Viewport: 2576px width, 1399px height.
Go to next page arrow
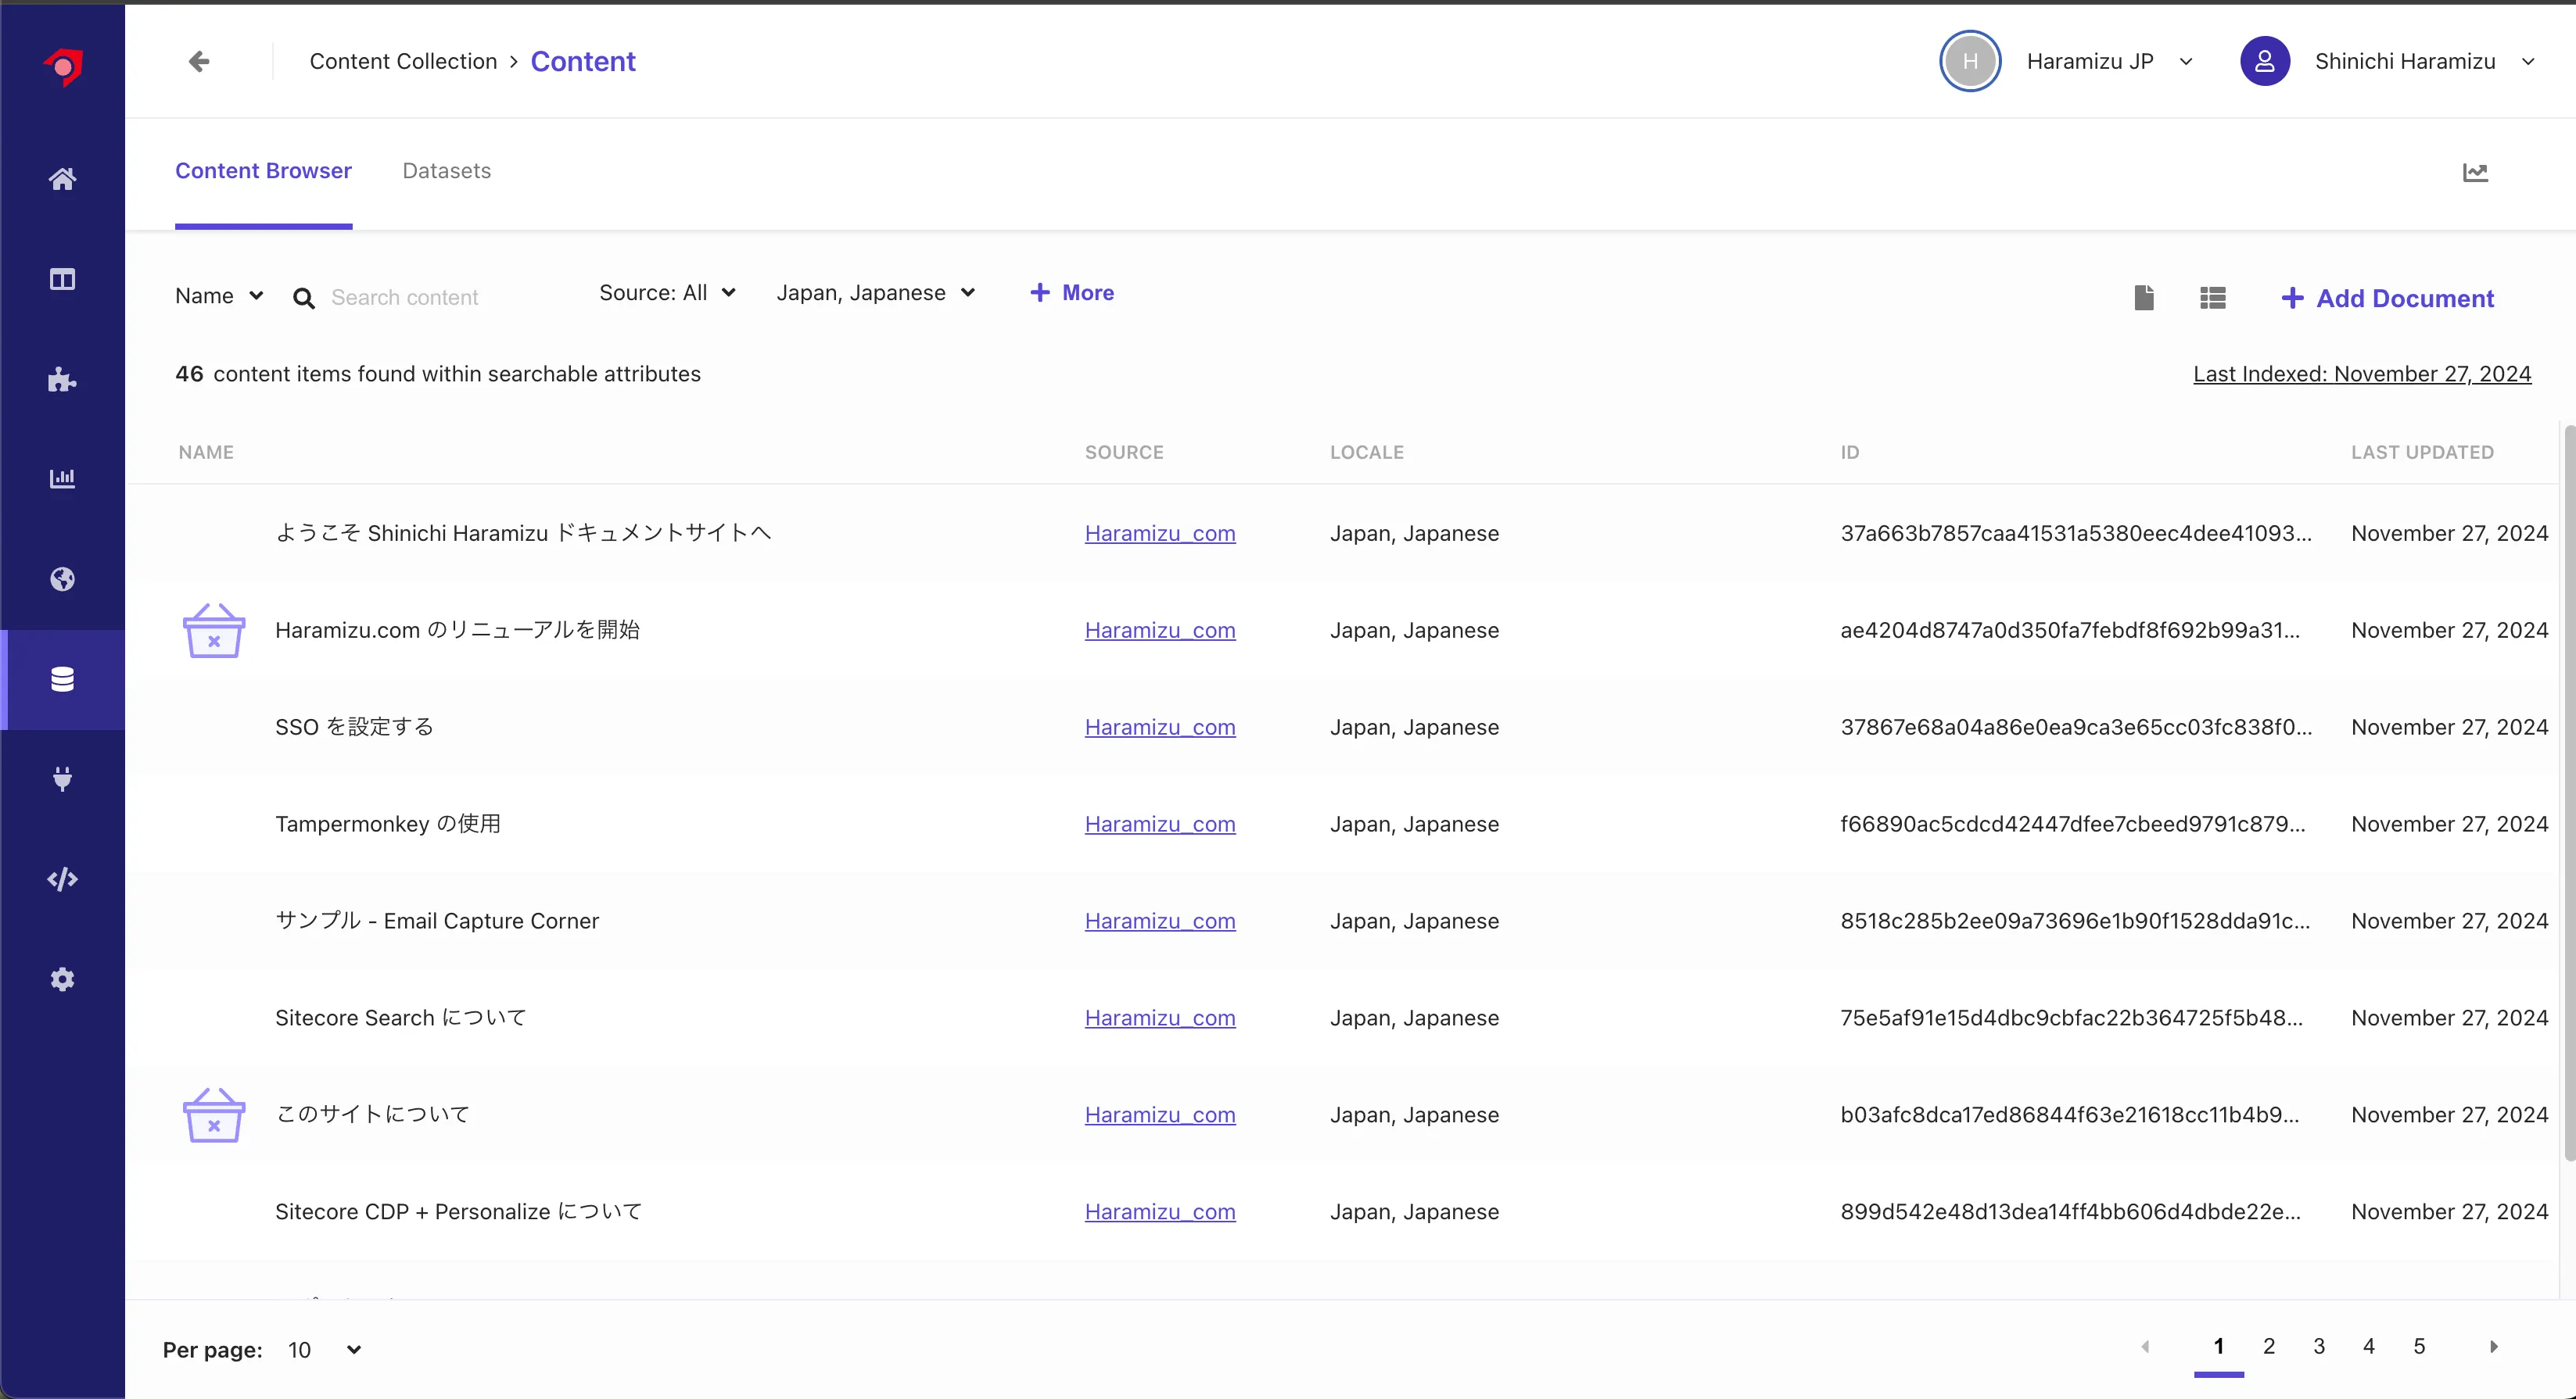pos(2493,1347)
